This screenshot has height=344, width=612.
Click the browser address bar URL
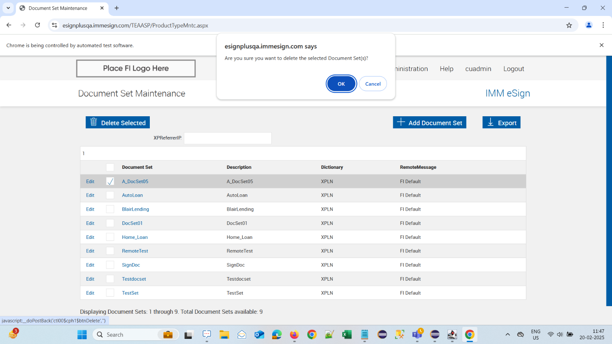(135, 25)
